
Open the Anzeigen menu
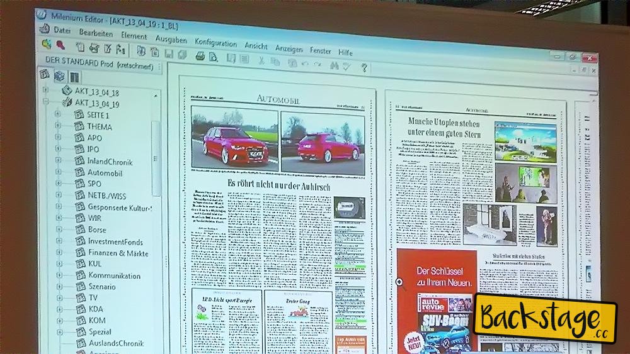pyautogui.click(x=289, y=48)
